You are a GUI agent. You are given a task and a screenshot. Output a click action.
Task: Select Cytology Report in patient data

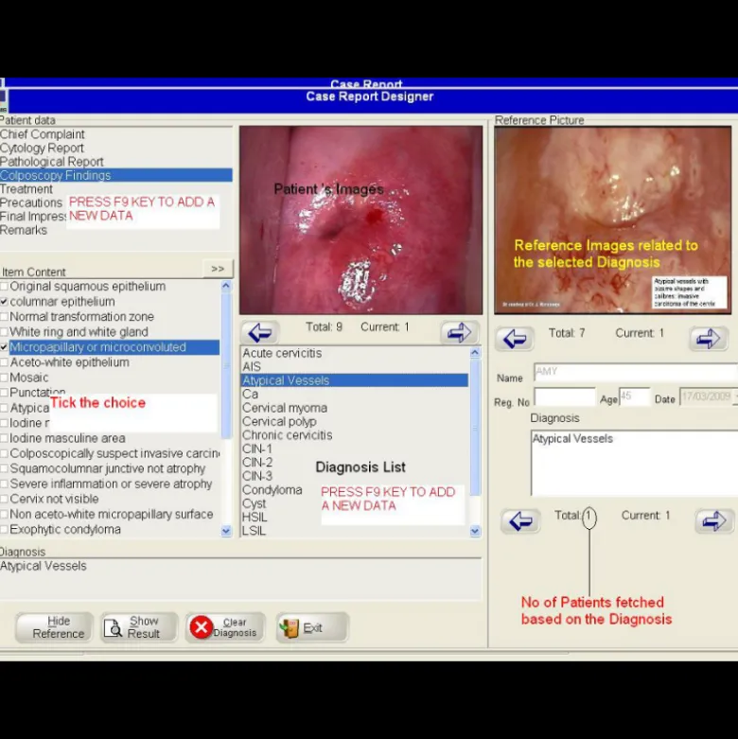coord(116,148)
